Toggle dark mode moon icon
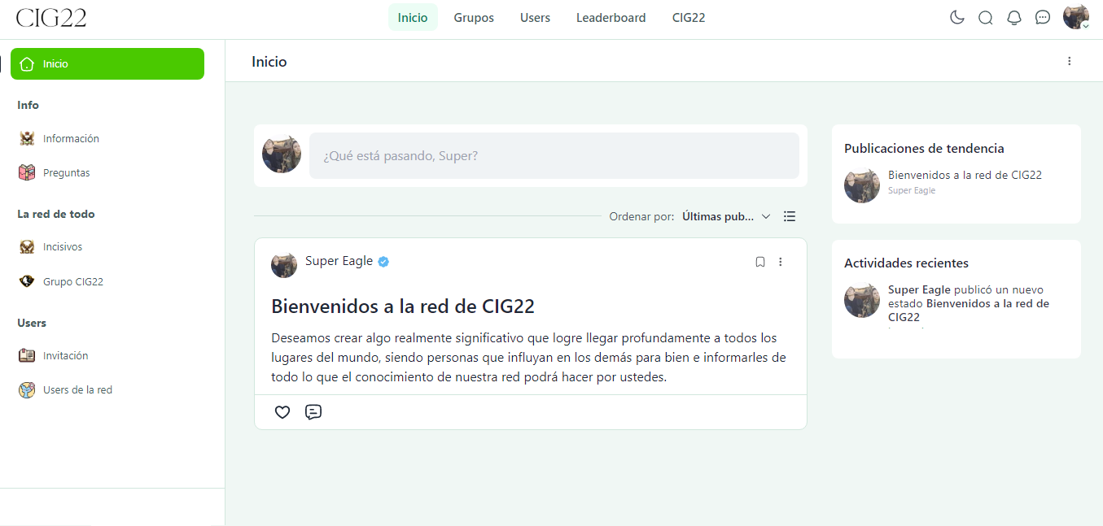This screenshot has width=1103, height=526. (x=957, y=18)
